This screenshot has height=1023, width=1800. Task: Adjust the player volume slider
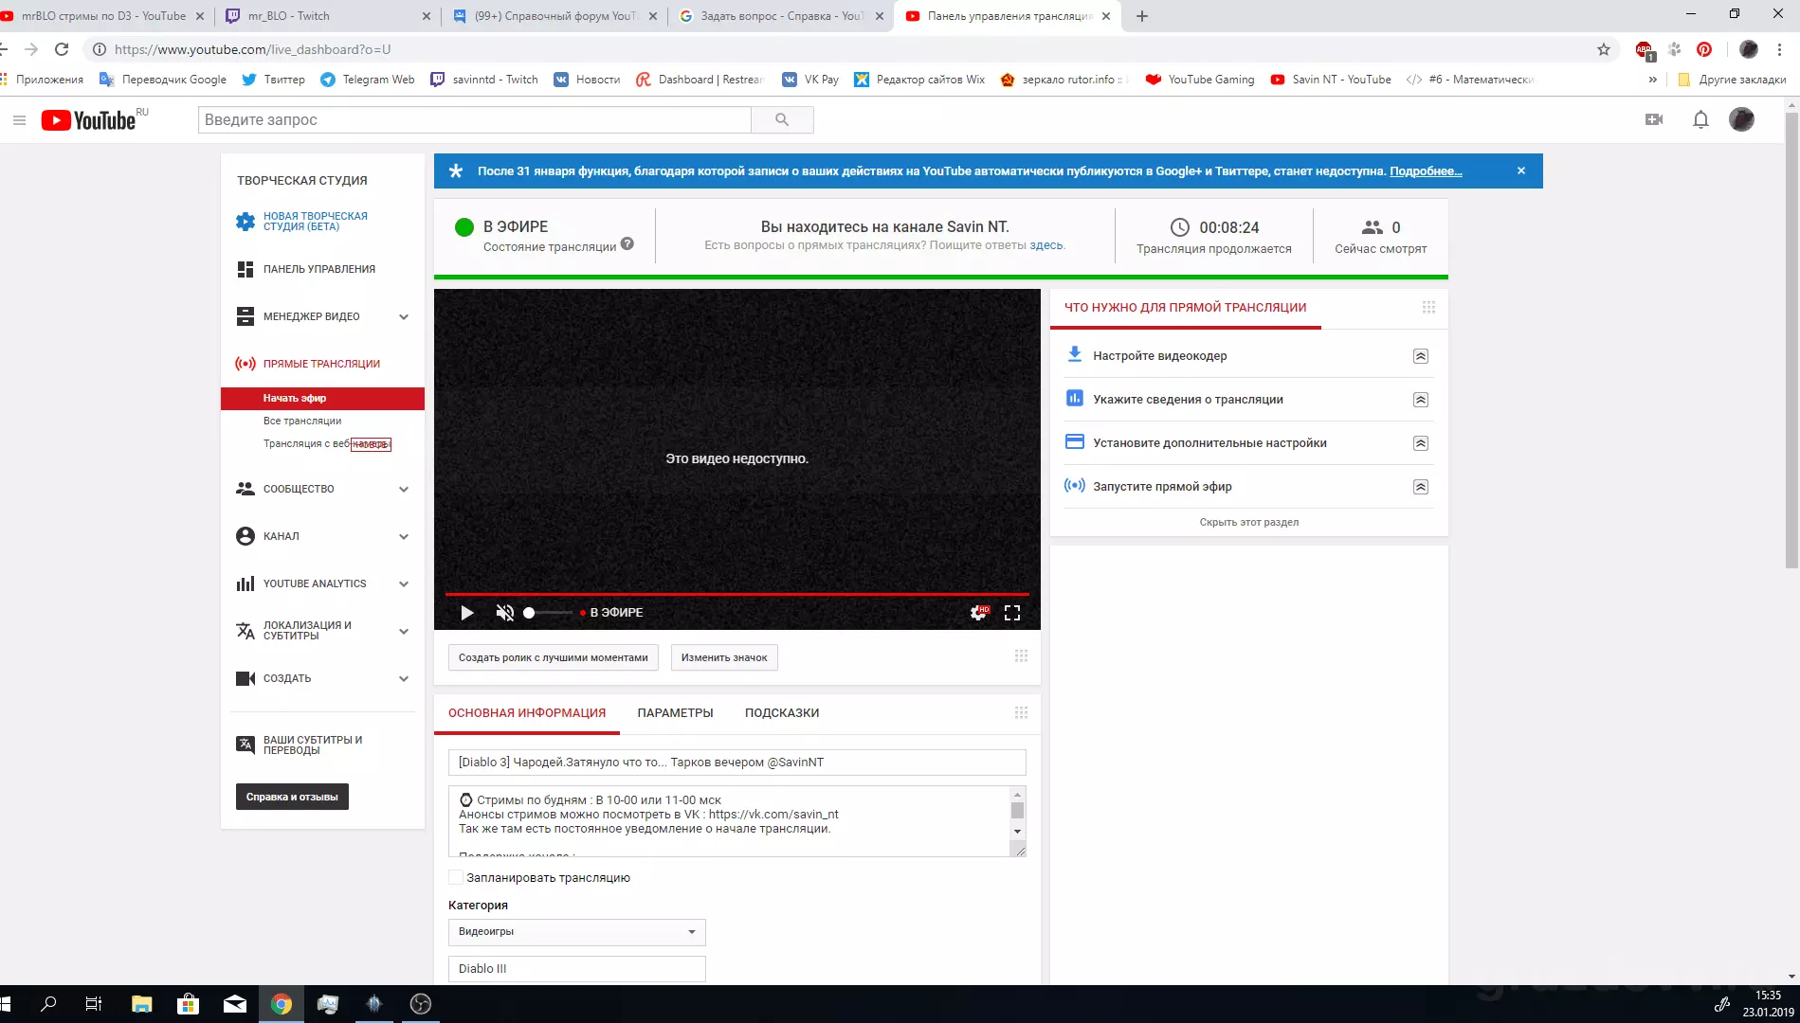pyautogui.click(x=549, y=613)
